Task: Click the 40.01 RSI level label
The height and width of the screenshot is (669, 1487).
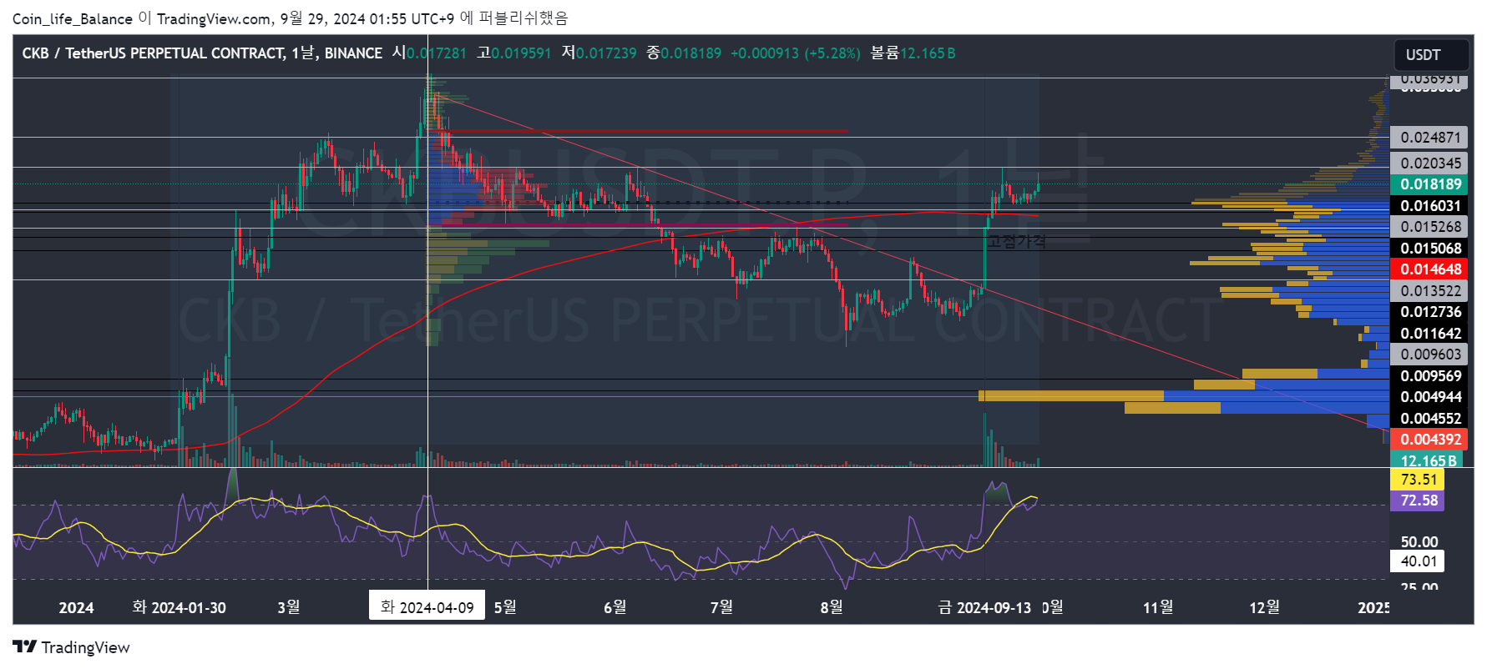Action: pyautogui.click(x=1418, y=561)
